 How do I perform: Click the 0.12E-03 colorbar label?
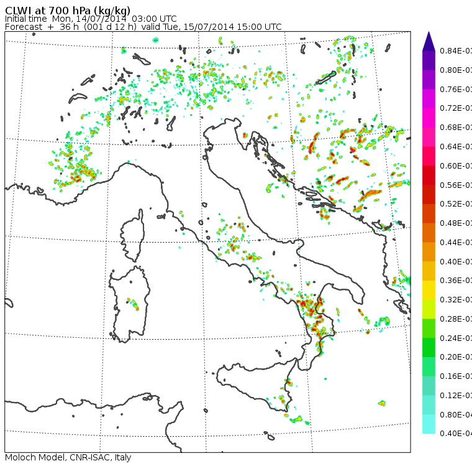click(x=455, y=396)
